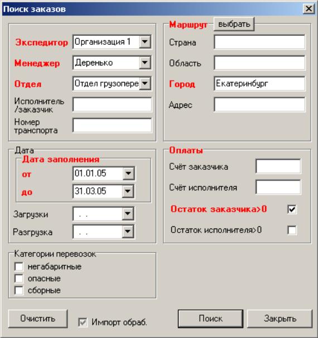Tick the сборные category checkbox
318x338 pixels.
pyautogui.click(x=19, y=290)
